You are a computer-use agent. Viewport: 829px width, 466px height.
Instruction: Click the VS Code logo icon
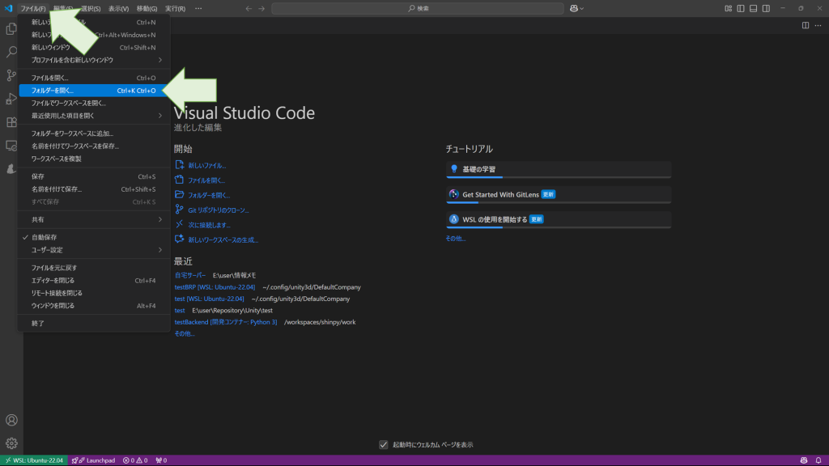coord(8,8)
